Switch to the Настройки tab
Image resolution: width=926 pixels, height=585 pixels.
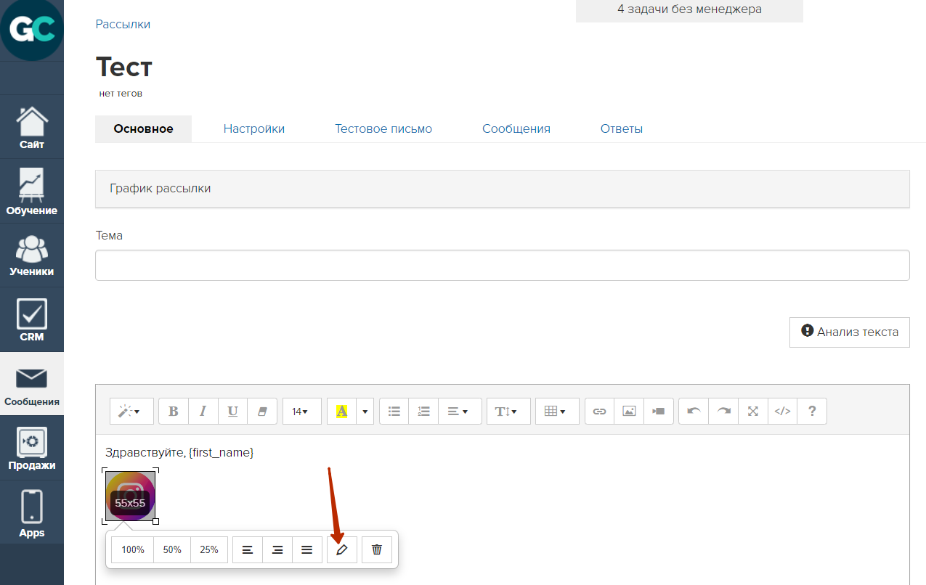click(254, 128)
